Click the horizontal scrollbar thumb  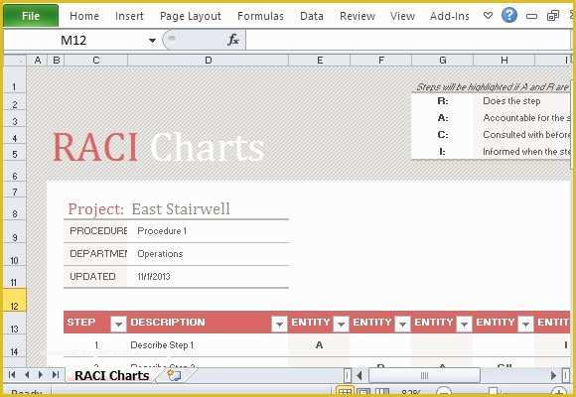coord(424,375)
